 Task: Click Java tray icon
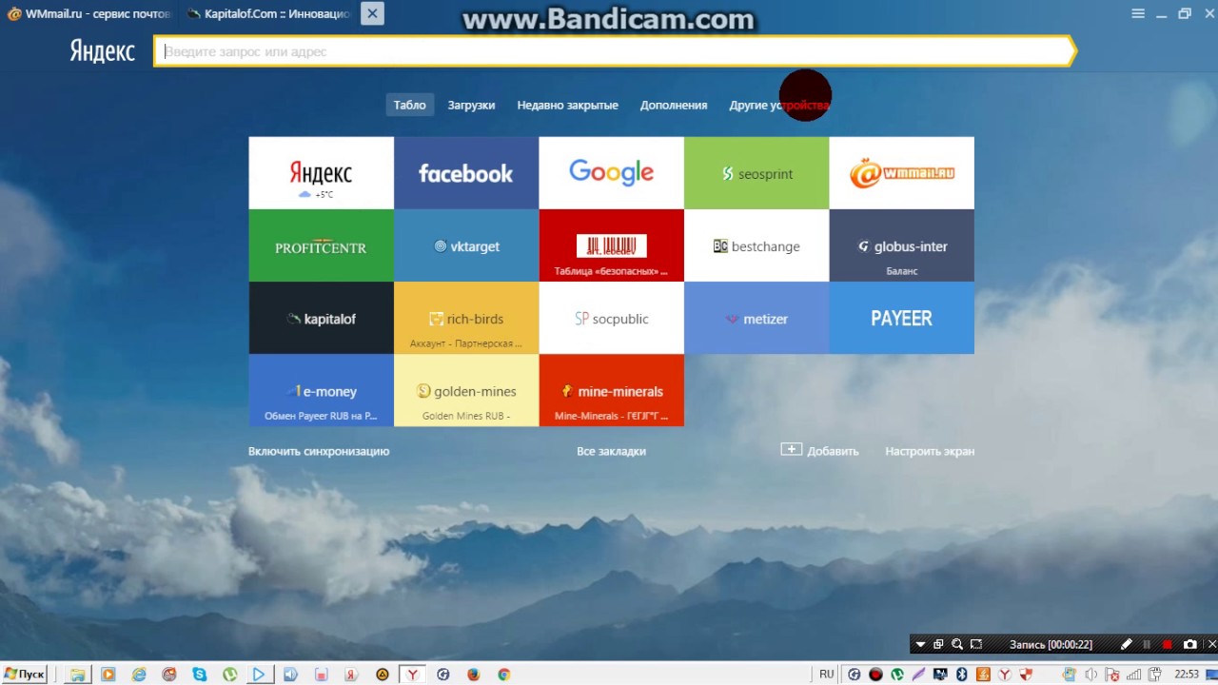tap(983, 674)
